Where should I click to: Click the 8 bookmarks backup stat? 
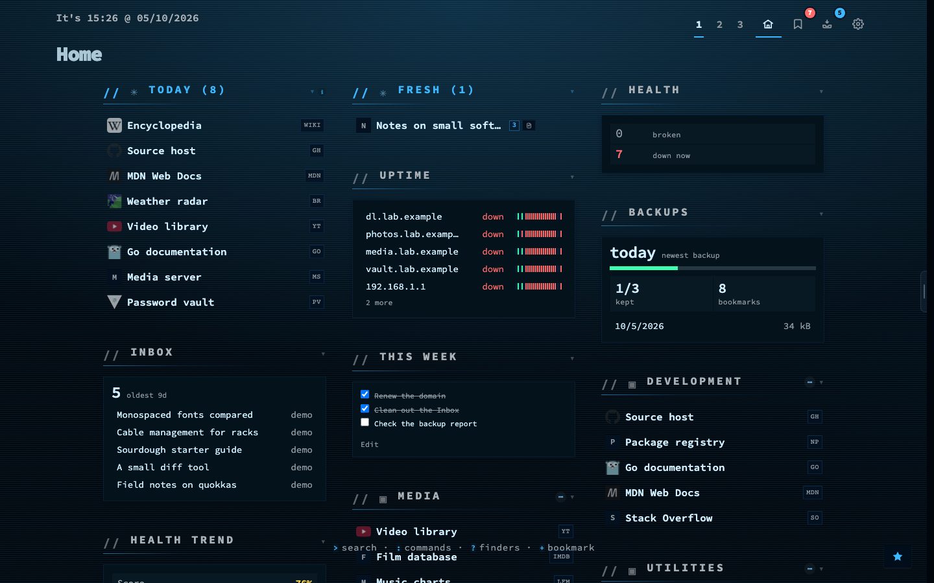(x=764, y=293)
